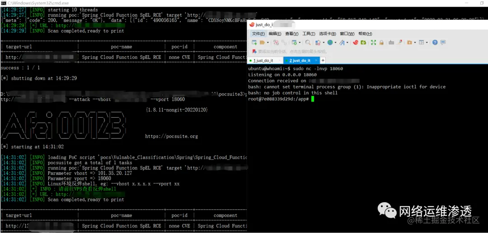
Task: Expand the arrow beside the Layout icon
Action: coord(427,43)
